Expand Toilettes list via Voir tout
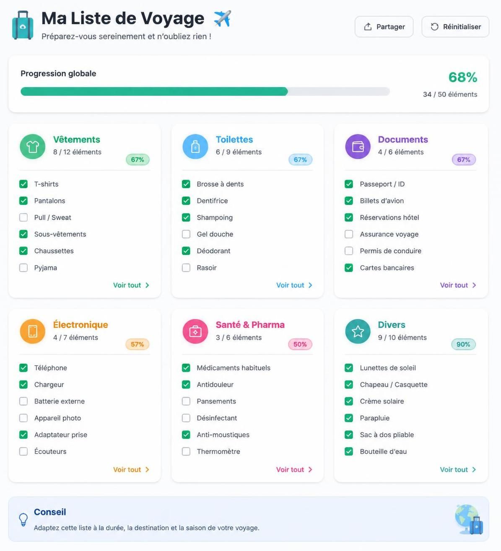 [294, 285]
